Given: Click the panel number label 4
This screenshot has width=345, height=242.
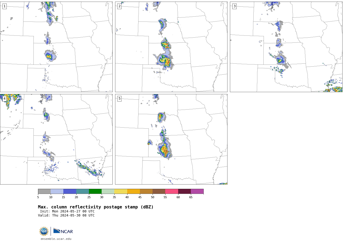Looking at the screenshot, I should (4, 99).
